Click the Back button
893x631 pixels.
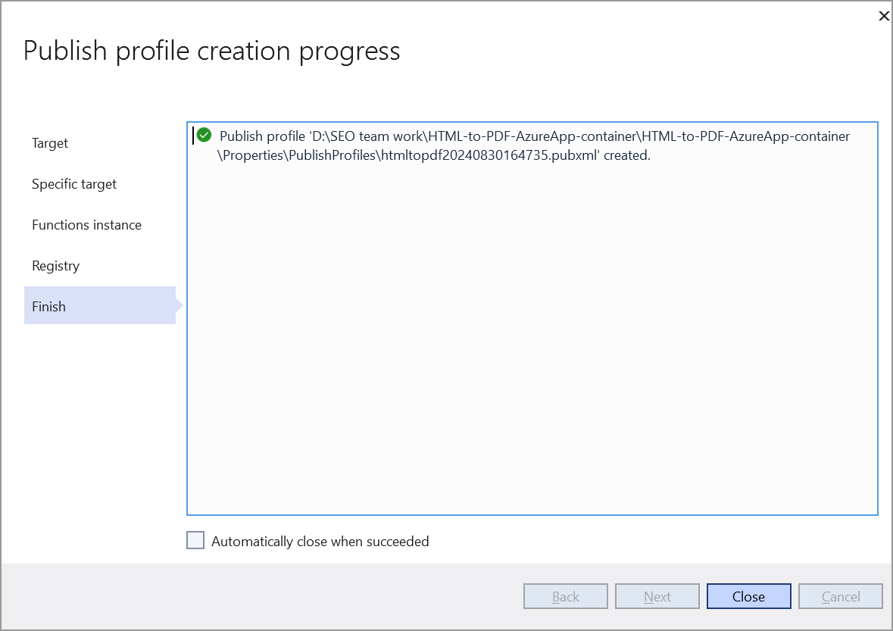pos(566,597)
